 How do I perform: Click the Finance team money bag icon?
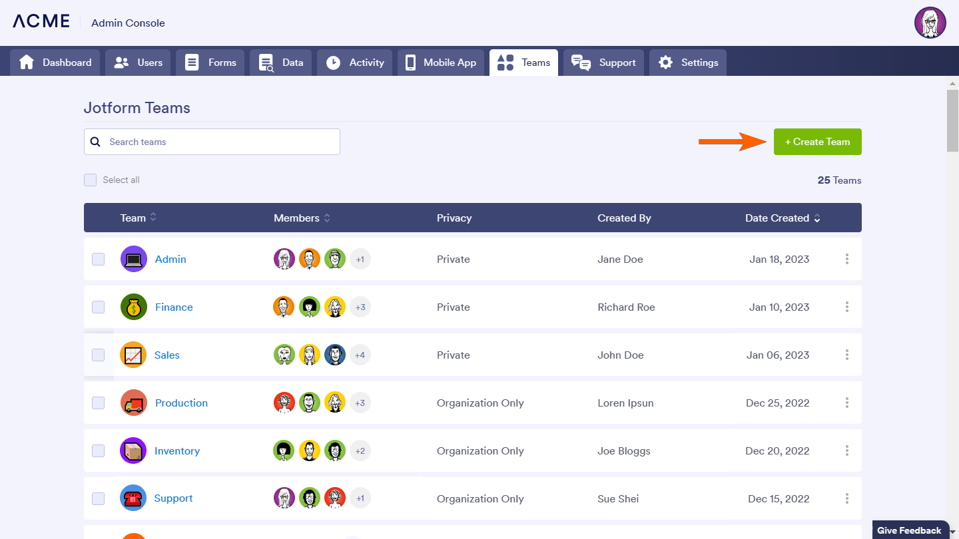tap(133, 307)
